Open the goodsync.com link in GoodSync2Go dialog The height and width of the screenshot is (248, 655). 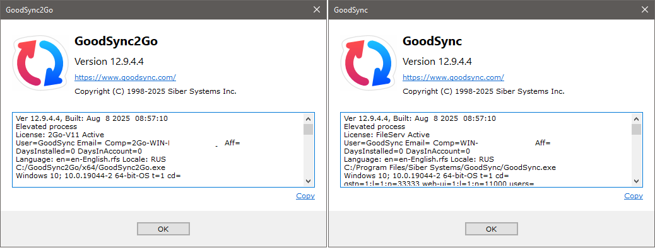pyautogui.click(x=125, y=77)
